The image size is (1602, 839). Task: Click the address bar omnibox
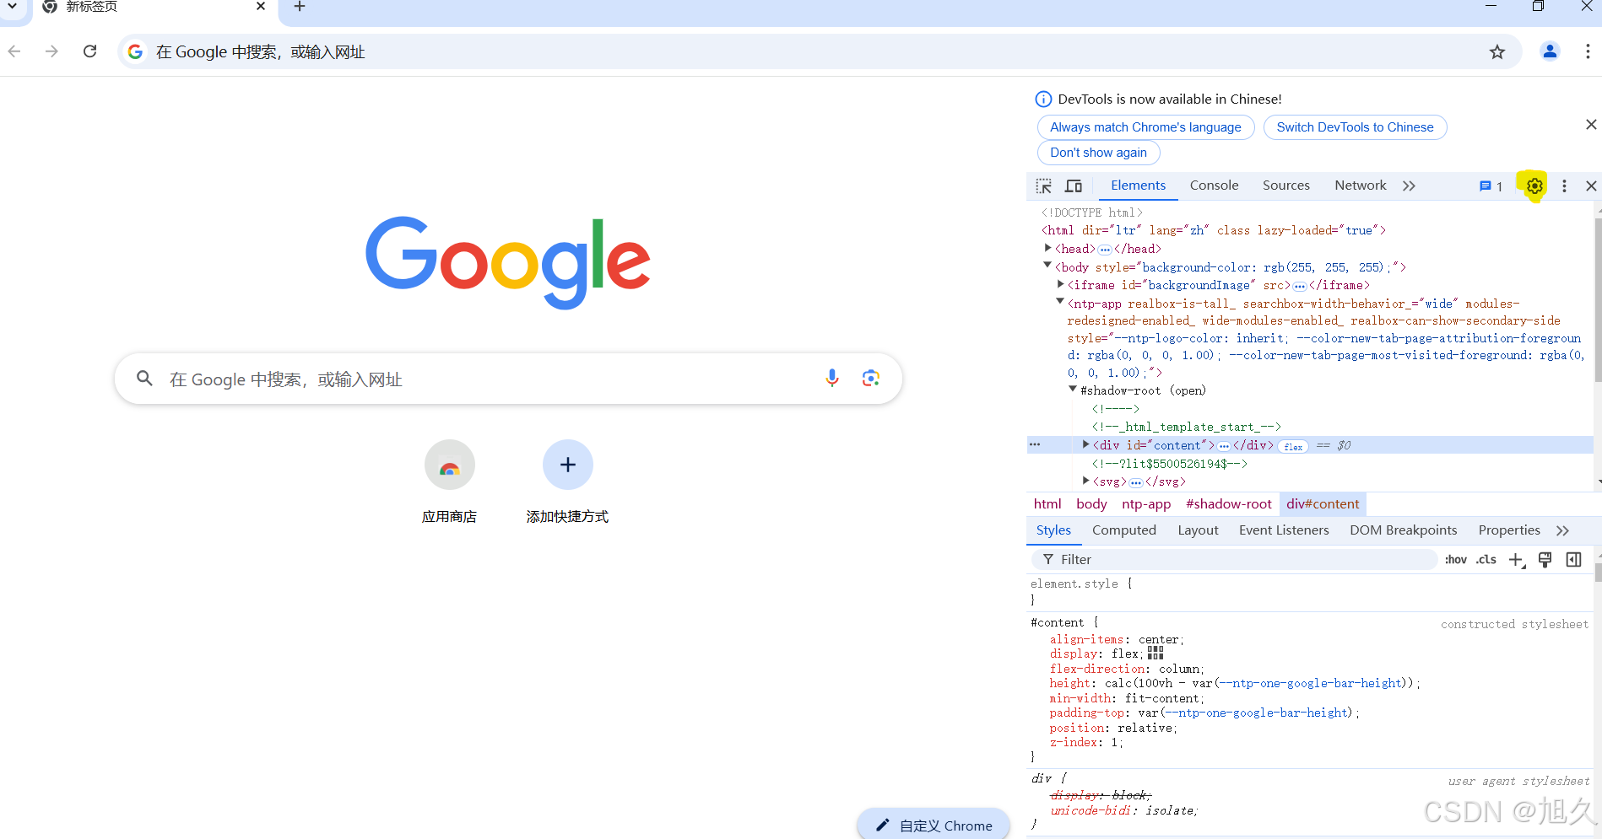click(819, 52)
